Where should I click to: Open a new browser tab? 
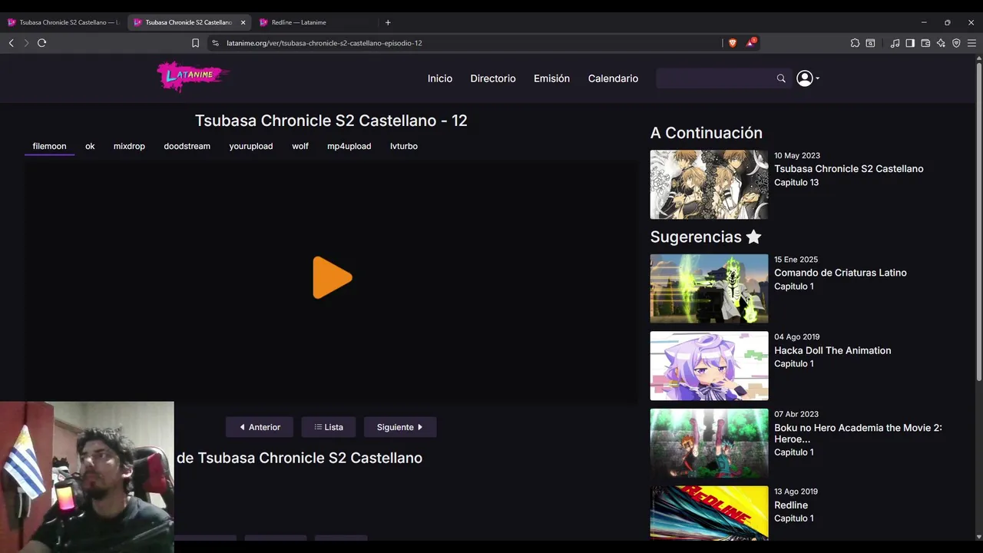point(388,22)
